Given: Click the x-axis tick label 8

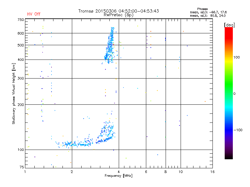Looking at the screenshot, I should (x=166, y=172).
